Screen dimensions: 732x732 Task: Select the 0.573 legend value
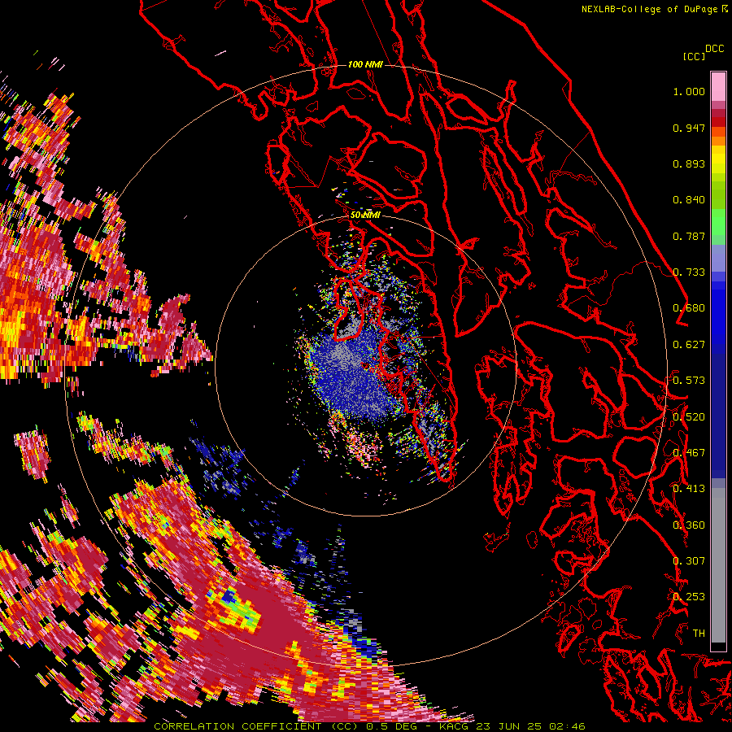[689, 381]
